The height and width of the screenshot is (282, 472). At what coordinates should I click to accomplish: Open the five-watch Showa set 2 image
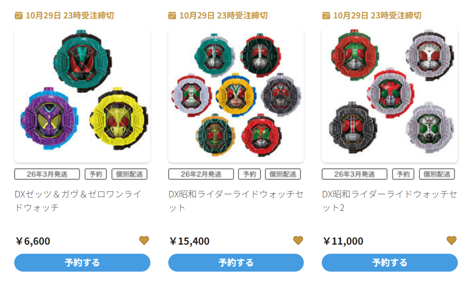(x=390, y=95)
